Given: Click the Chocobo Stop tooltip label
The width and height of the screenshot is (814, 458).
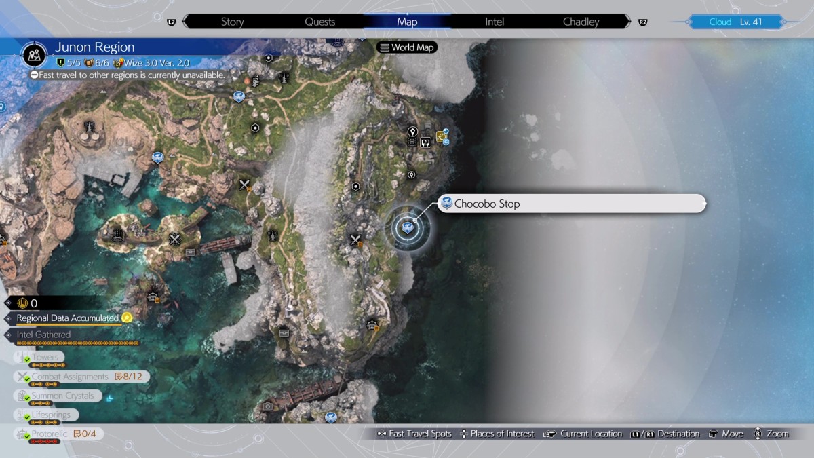Looking at the screenshot, I should [x=572, y=204].
